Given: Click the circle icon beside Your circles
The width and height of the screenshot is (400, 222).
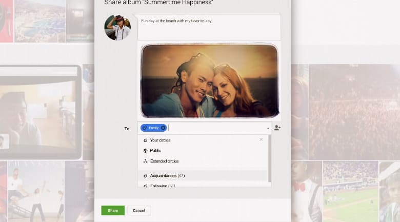Looking at the screenshot, I should point(145,140).
